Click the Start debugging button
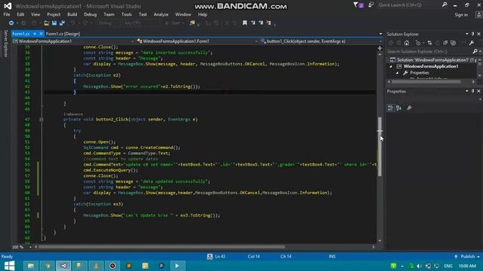Screen dimensions: 483x271 pos(173,23)
